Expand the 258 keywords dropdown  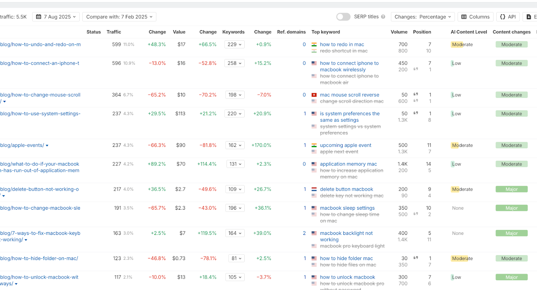coord(234,63)
